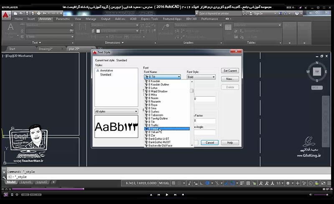Click the Save icon in quick access toolbar
The width and height of the screenshot is (334, 204).
point(27,13)
